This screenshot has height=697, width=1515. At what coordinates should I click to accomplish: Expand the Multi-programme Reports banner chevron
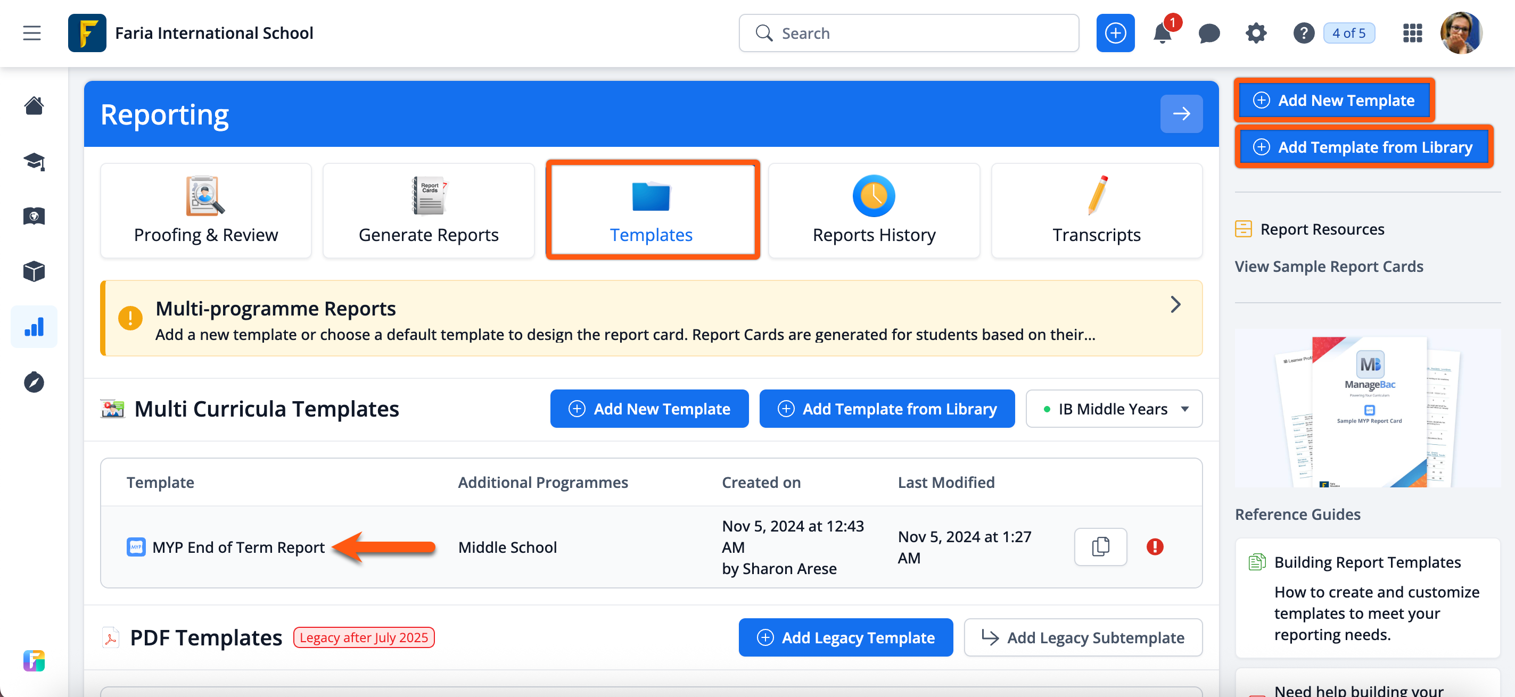pyautogui.click(x=1175, y=304)
